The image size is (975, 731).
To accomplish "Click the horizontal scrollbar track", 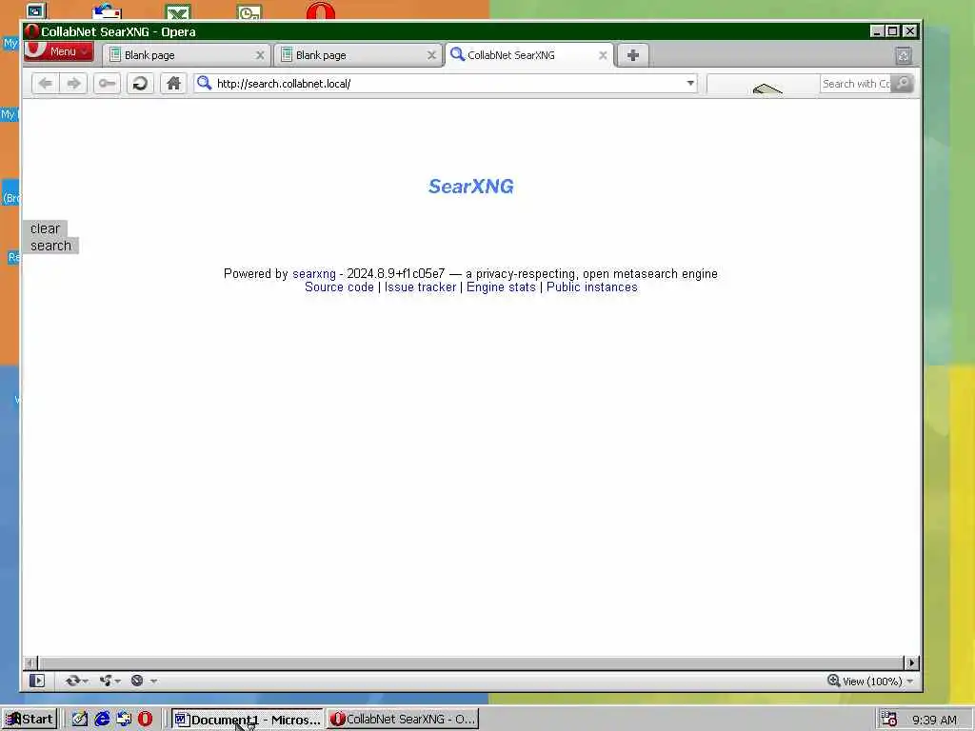I will [x=470, y=662].
